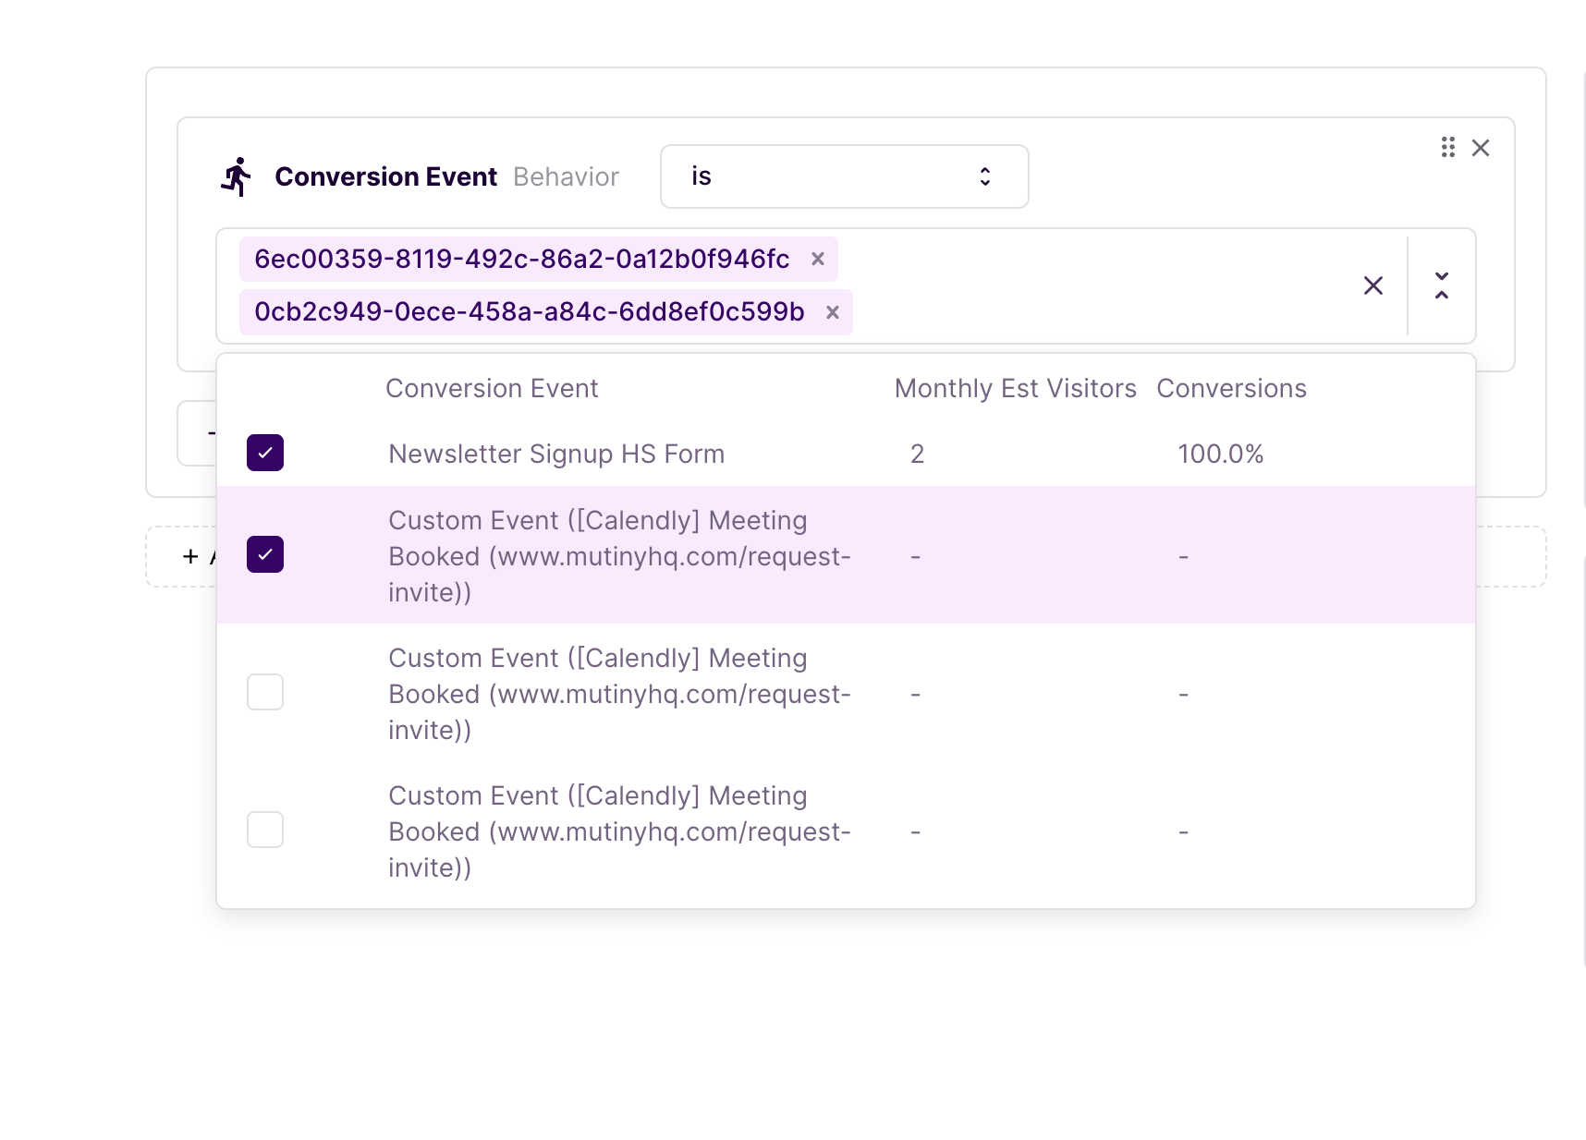The width and height of the screenshot is (1586, 1140).
Task: Remove the Conversion Event condition with X
Action: [1481, 148]
